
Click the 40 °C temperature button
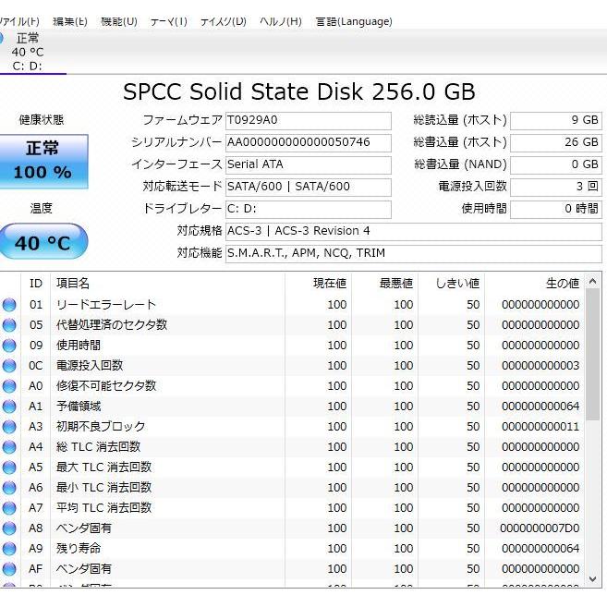[x=42, y=242]
